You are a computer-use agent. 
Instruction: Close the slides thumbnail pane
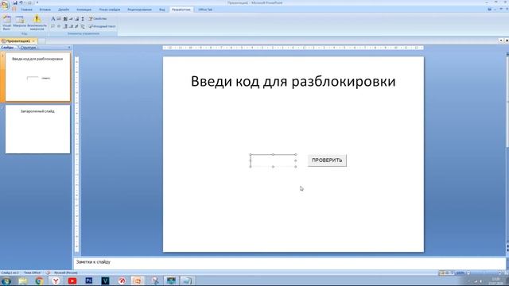pos(69,48)
